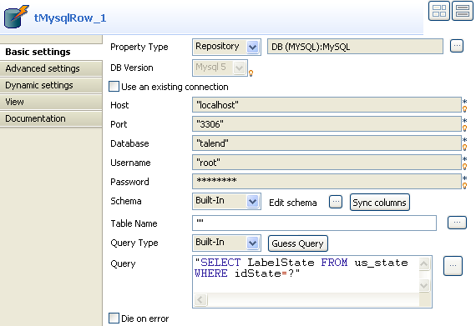Open the Documentation tab
476x326 pixels.
[51, 118]
